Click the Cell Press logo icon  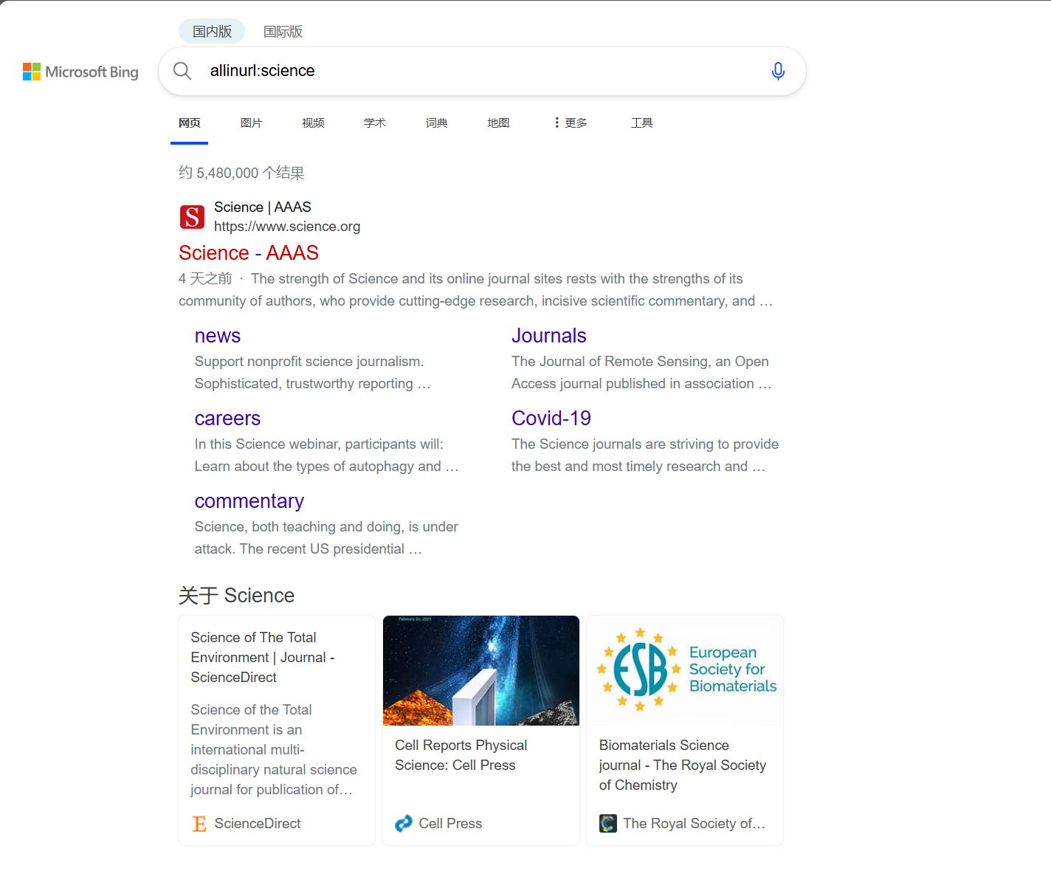(404, 824)
